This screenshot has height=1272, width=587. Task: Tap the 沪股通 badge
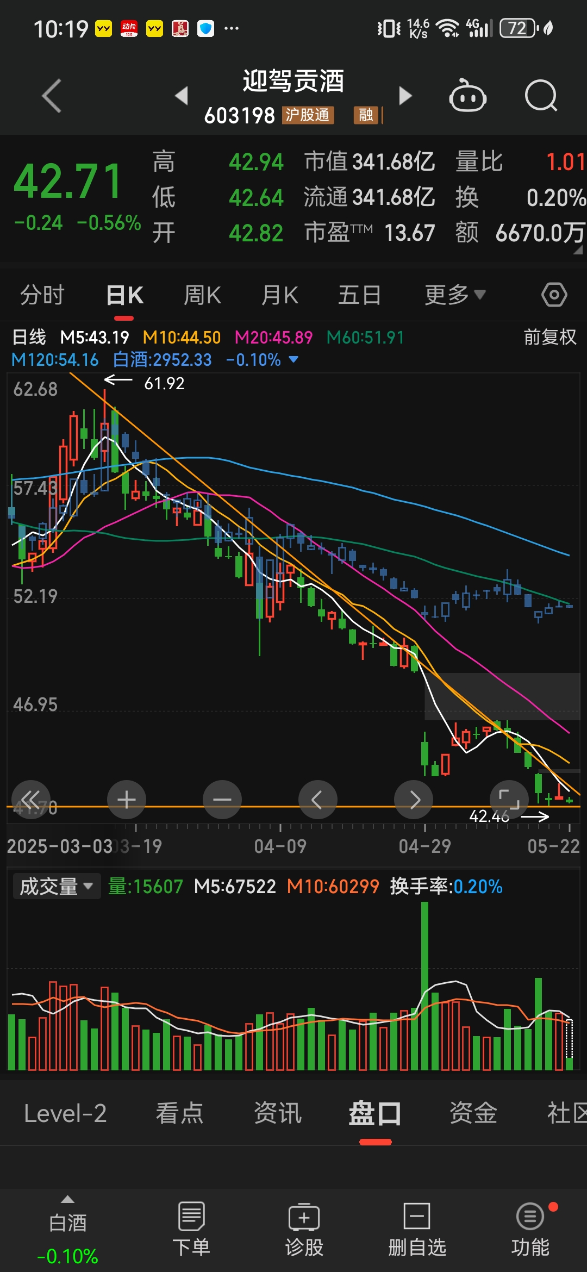(x=307, y=115)
